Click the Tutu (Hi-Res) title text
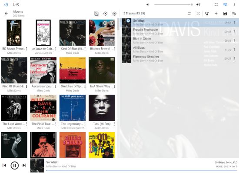The width and height of the screenshot is (239, 173). [102, 124]
